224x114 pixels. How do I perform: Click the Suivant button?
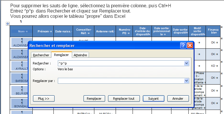[154, 99]
